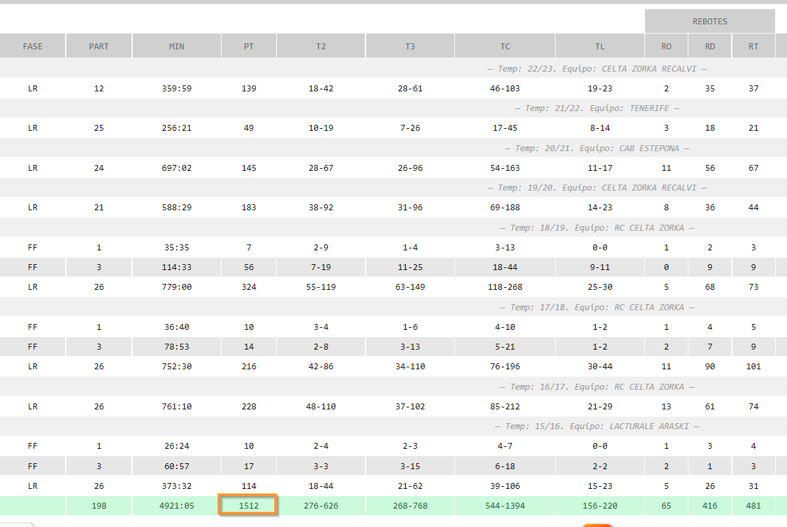Select the TL column header
Viewport: 787px width, 527px height.
point(600,46)
